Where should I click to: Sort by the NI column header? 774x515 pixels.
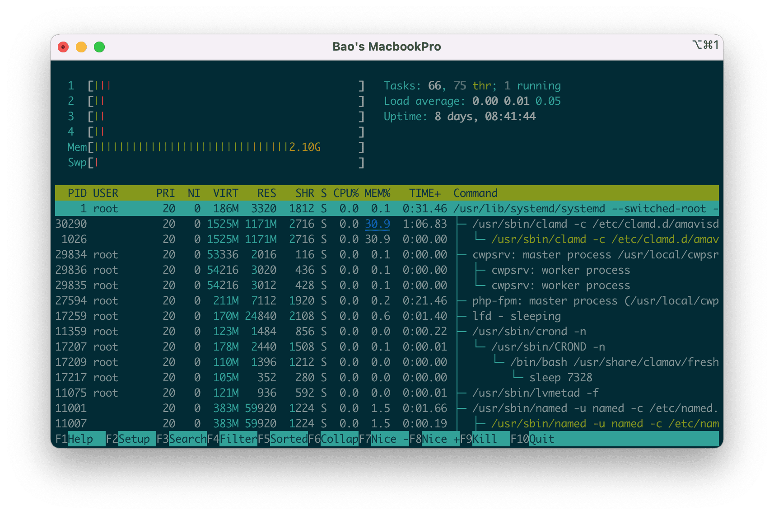[x=194, y=193]
